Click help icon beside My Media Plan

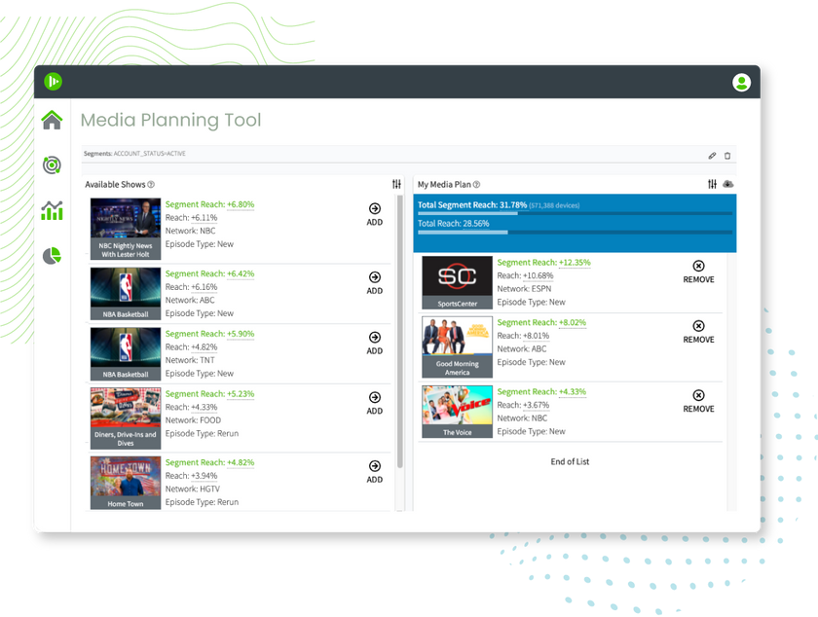point(476,185)
